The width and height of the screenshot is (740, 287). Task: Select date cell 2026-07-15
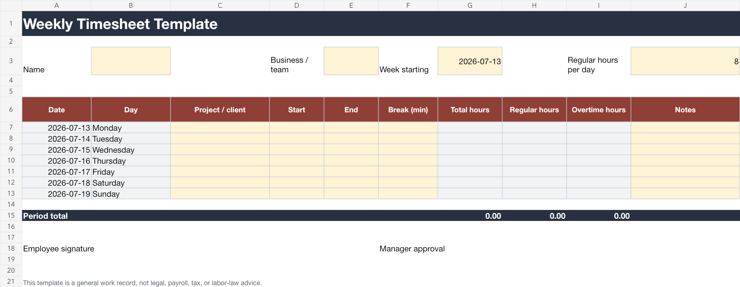[x=56, y=150]
